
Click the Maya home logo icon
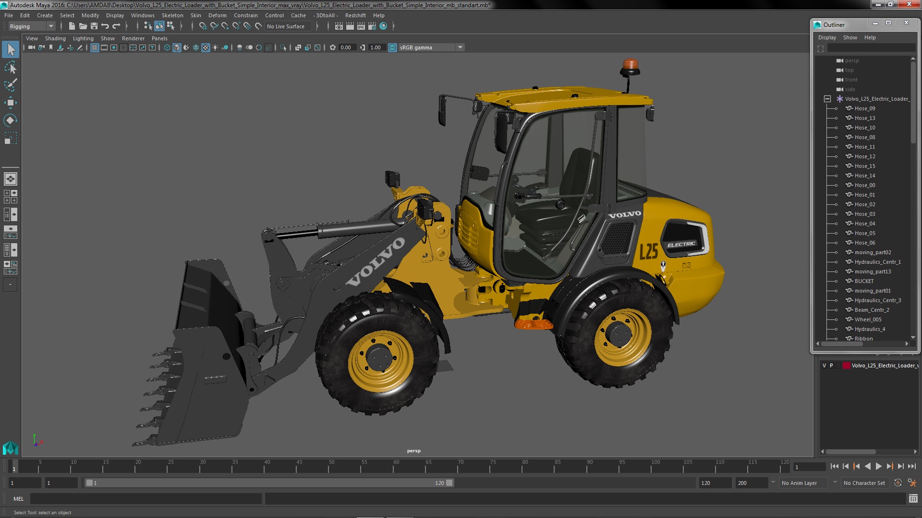11,448
